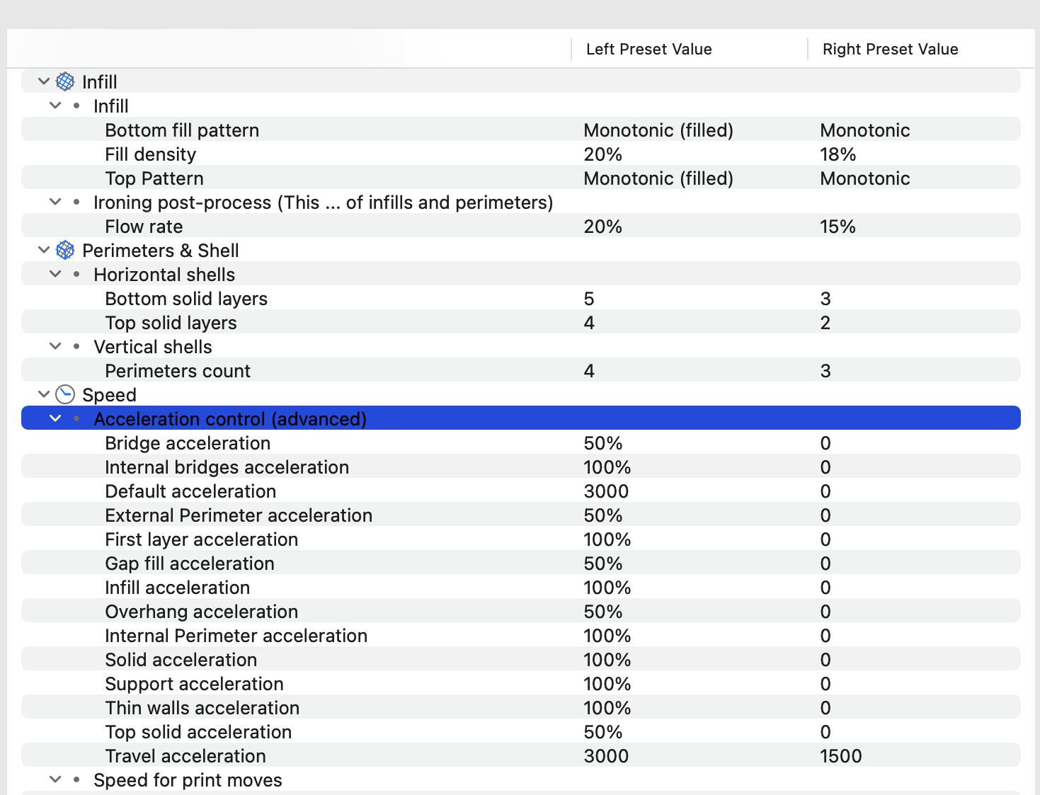
Task: Collapse the Acceleration control (advanced) group
Action: (55, 419)
